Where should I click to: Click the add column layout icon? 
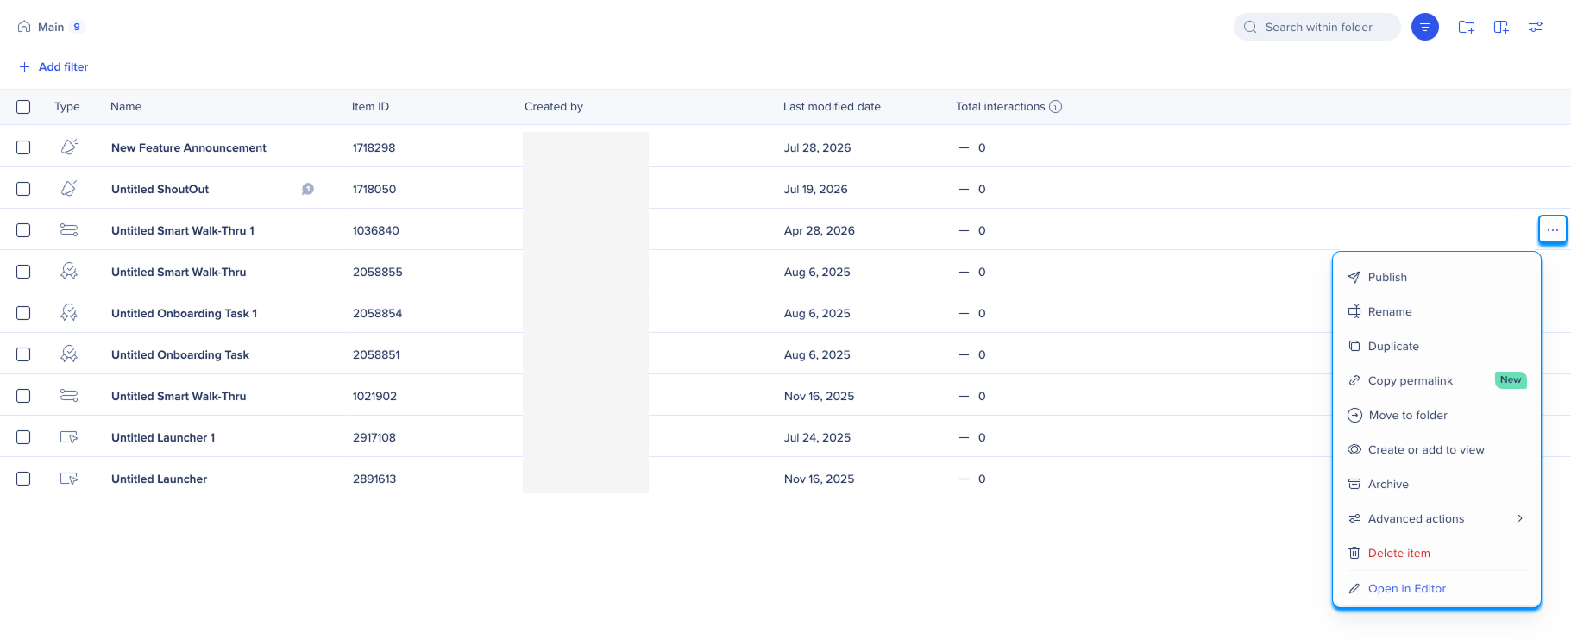click(1501, 27)
